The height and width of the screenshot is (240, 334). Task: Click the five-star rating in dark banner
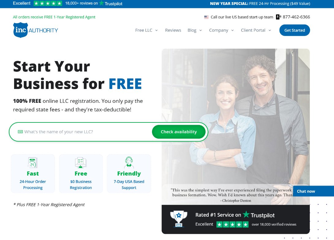(x=232, y=224)
